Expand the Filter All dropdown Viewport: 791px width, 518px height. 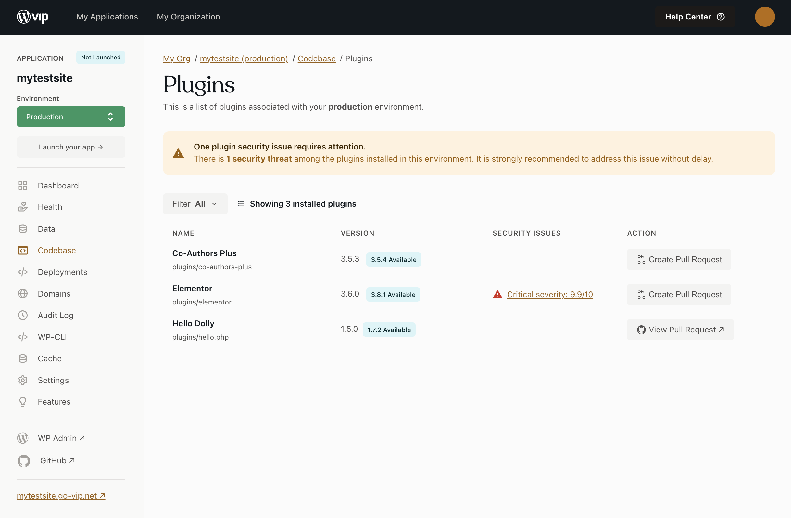[195, 204]
